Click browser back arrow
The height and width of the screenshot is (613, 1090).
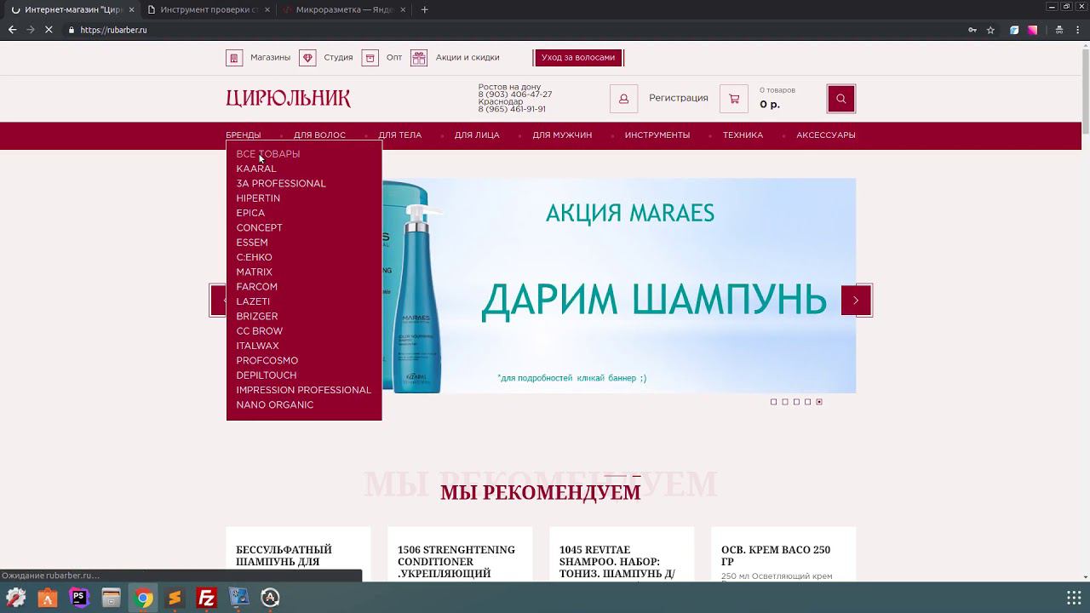12,30
